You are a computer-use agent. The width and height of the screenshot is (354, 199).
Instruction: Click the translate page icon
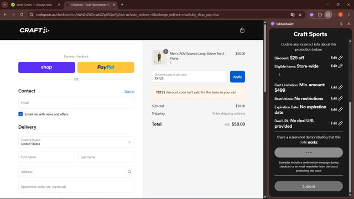tap(293, 15)
